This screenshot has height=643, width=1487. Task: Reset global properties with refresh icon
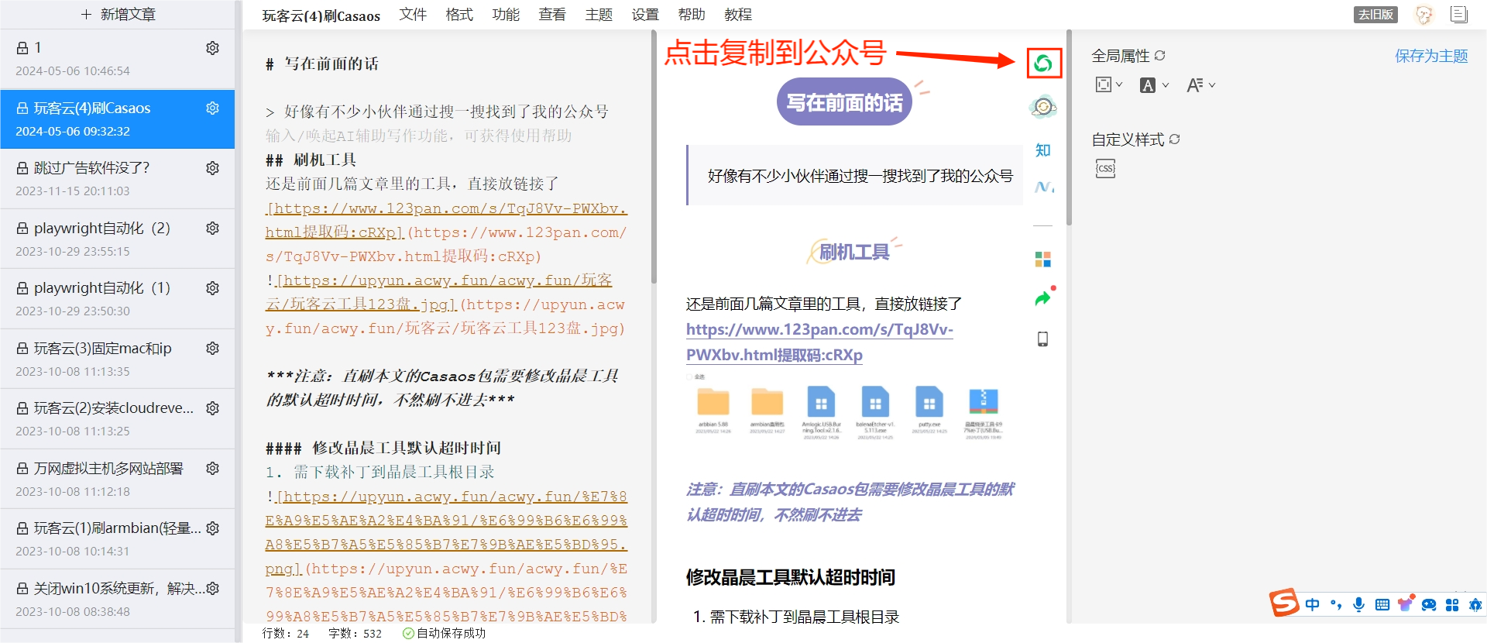1159,56
